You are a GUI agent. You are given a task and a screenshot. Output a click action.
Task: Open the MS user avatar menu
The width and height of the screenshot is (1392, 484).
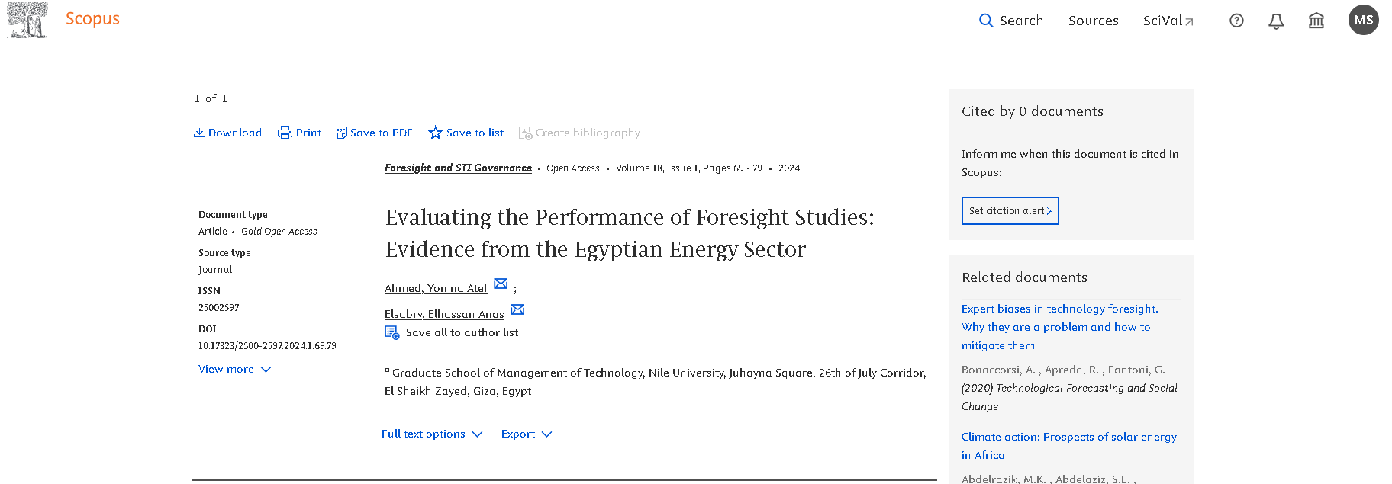click(x=1364, y=20)
